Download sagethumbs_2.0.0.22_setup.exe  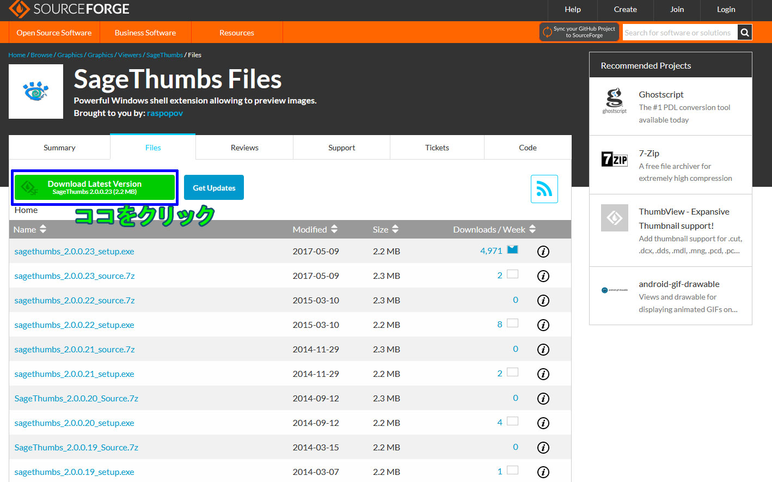coord(74,325)
